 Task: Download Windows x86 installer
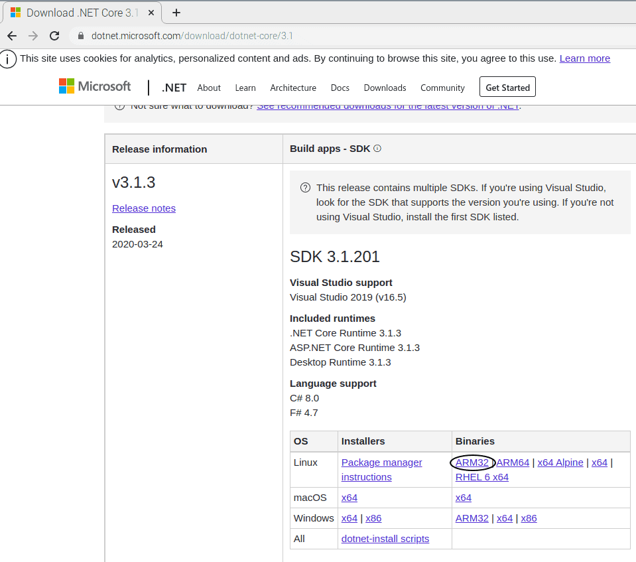373,519
